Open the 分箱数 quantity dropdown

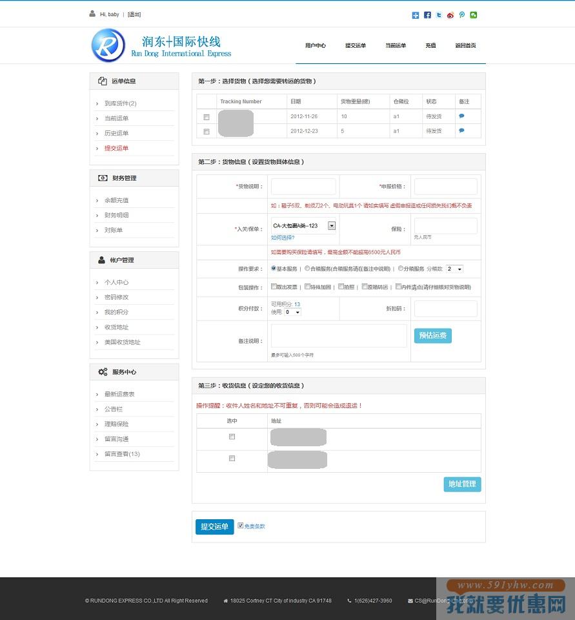click(454, 269)
